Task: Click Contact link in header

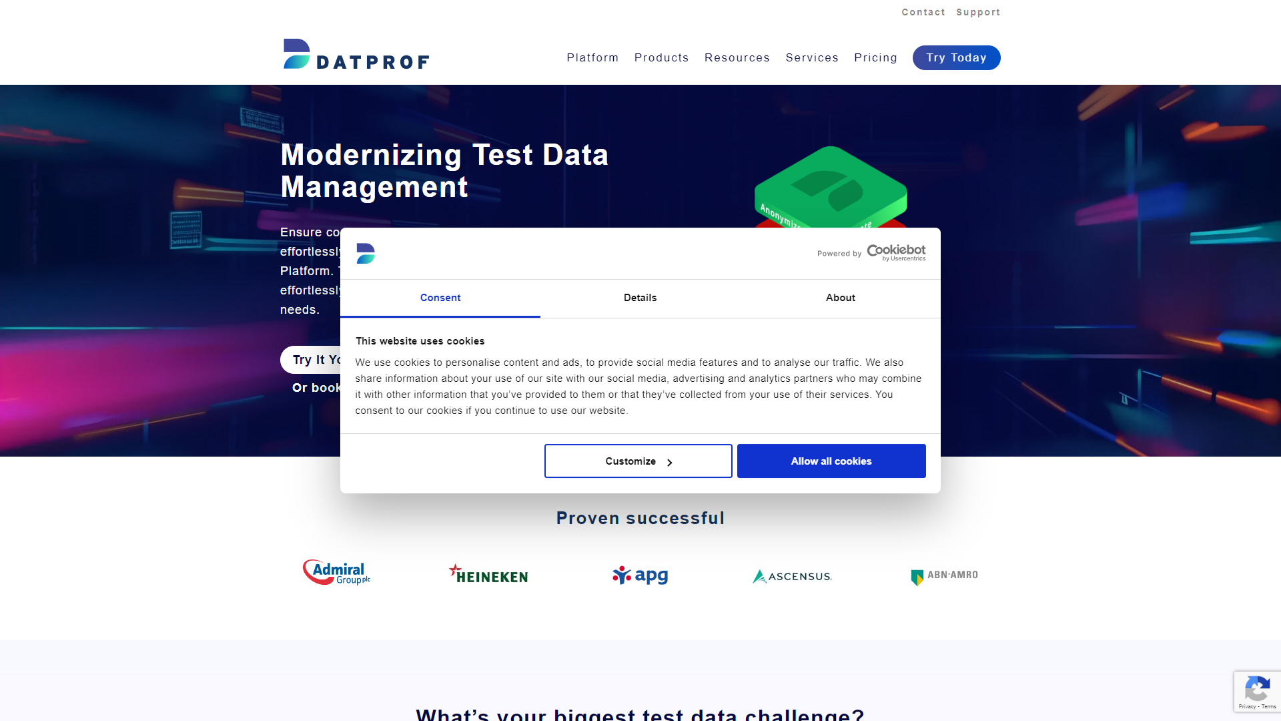Action: (922, 12)
